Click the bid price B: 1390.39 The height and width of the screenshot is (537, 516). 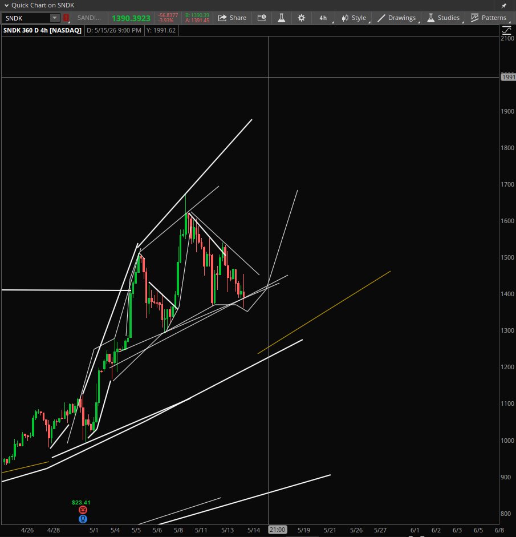[197, 15]
